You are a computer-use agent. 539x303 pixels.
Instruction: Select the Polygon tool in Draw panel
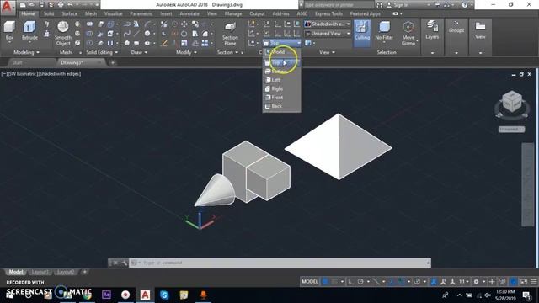point(127,43)
